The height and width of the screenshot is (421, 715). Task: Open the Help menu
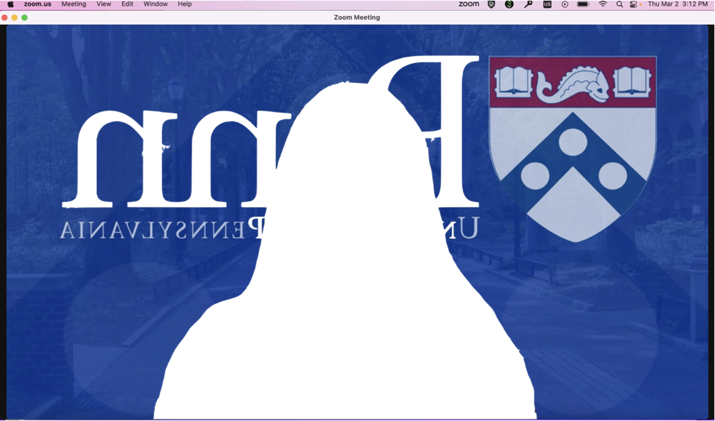185,4
